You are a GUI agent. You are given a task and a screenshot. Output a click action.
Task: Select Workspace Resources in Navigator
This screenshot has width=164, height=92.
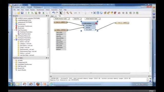pos(24,36)
